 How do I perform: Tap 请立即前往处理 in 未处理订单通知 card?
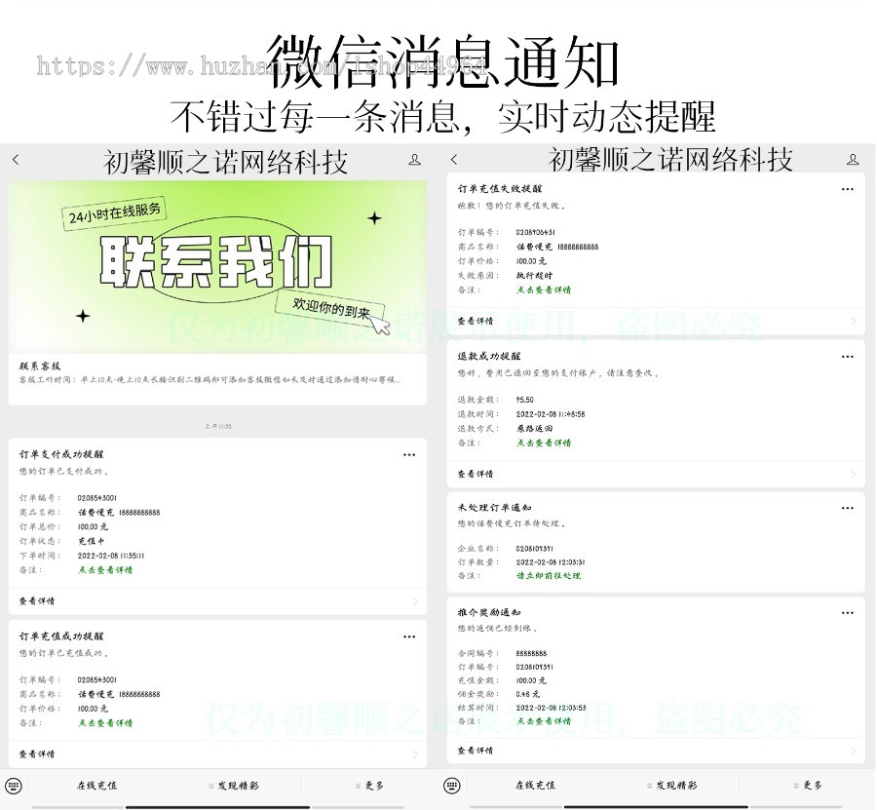coord(548,576)
